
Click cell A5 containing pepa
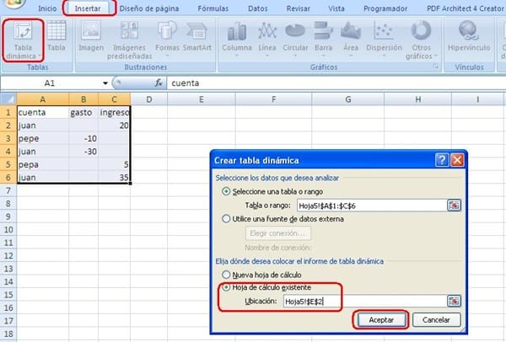pos(43,164)
